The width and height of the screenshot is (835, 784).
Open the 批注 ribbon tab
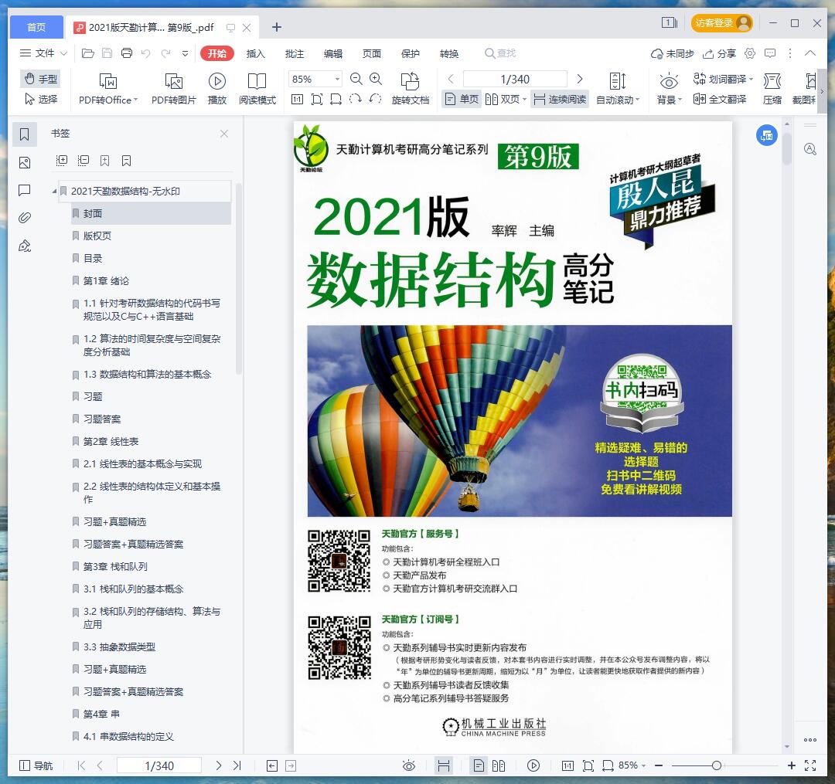[295, 54]
